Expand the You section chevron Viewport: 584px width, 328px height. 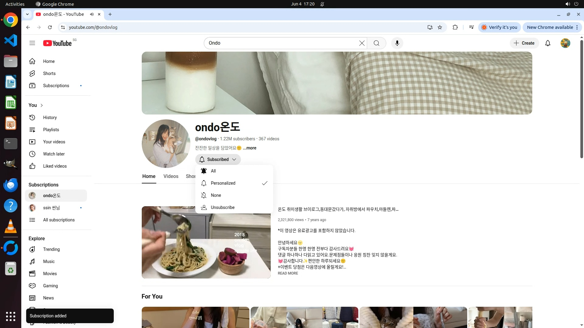point(42,105)
